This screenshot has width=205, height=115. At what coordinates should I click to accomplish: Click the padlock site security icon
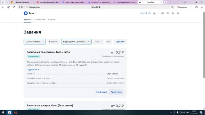coord(27,7)
